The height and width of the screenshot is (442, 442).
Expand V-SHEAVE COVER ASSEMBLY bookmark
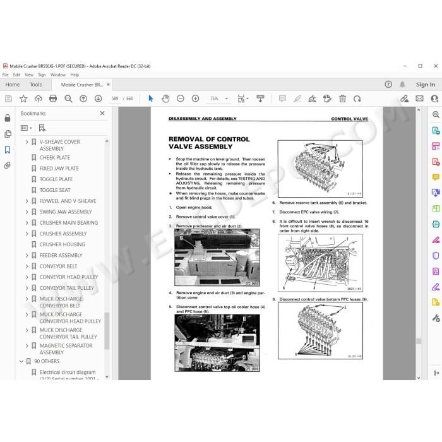pos(27,142)
